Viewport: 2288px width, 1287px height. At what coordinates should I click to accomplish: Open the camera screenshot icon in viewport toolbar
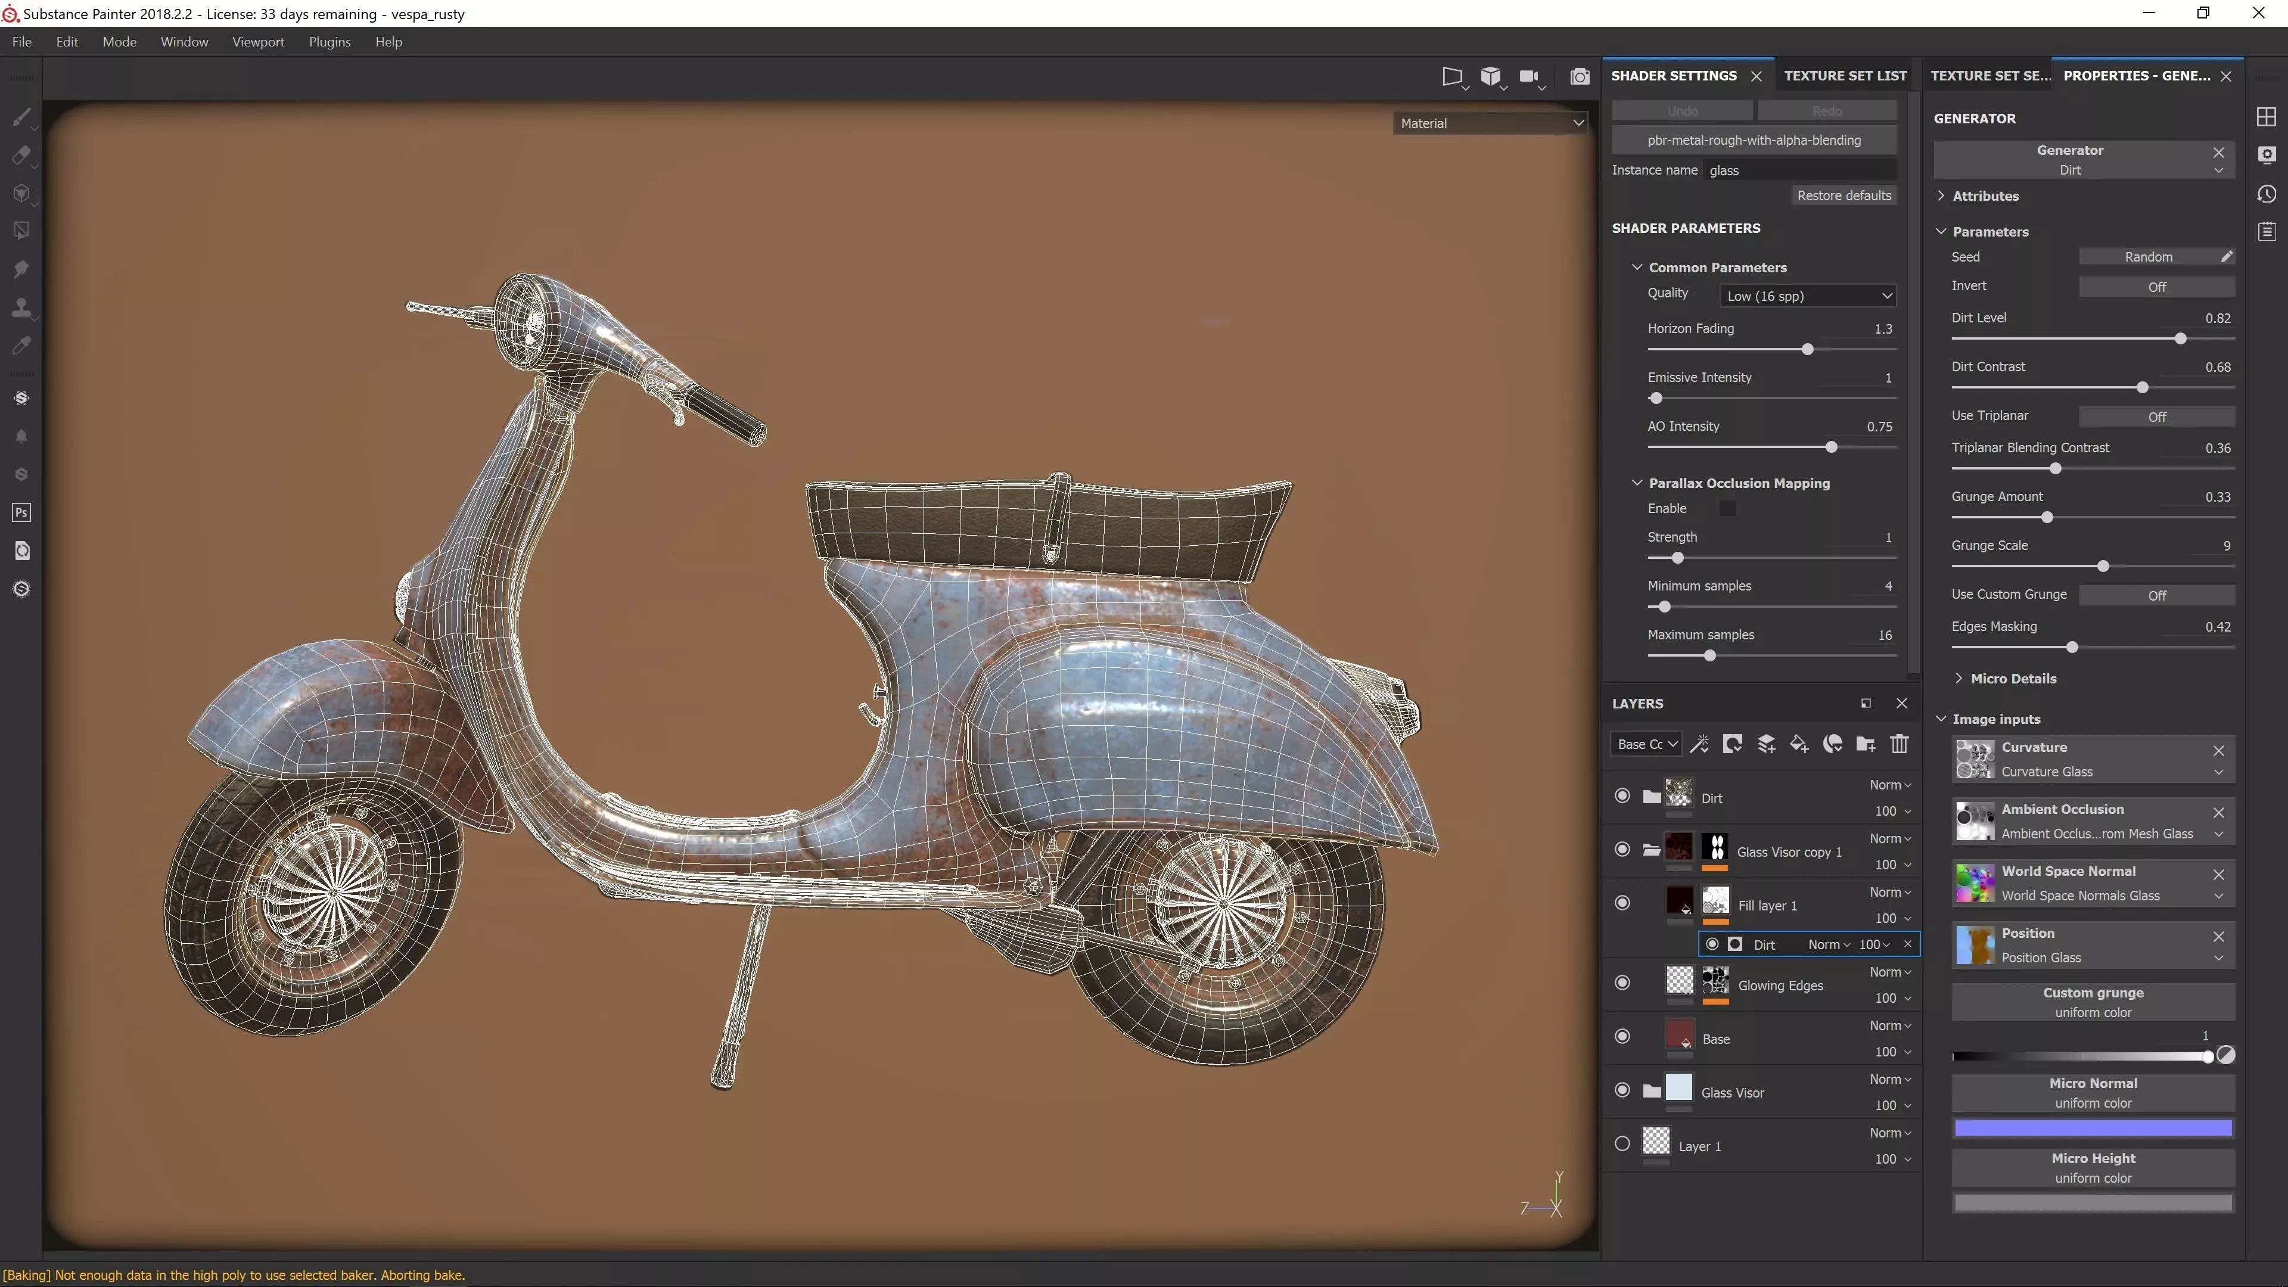(x=1579, y=77)
